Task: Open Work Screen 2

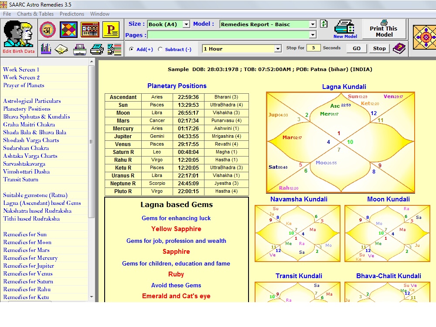Action: coord(21,77)
